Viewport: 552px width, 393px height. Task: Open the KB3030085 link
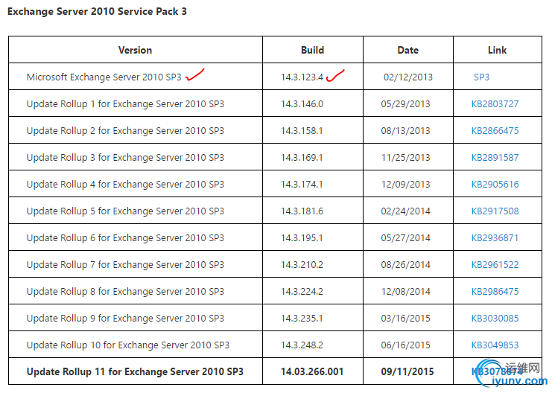(x=495, y=318)
